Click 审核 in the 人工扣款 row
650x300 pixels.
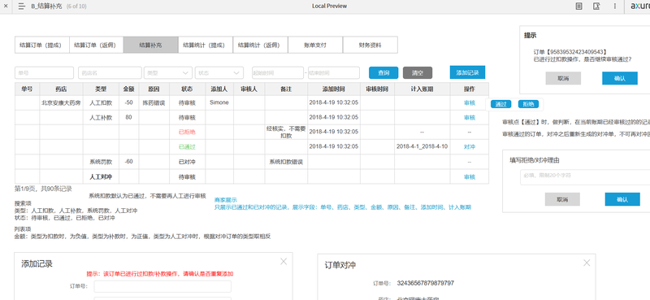coord(470,103)
